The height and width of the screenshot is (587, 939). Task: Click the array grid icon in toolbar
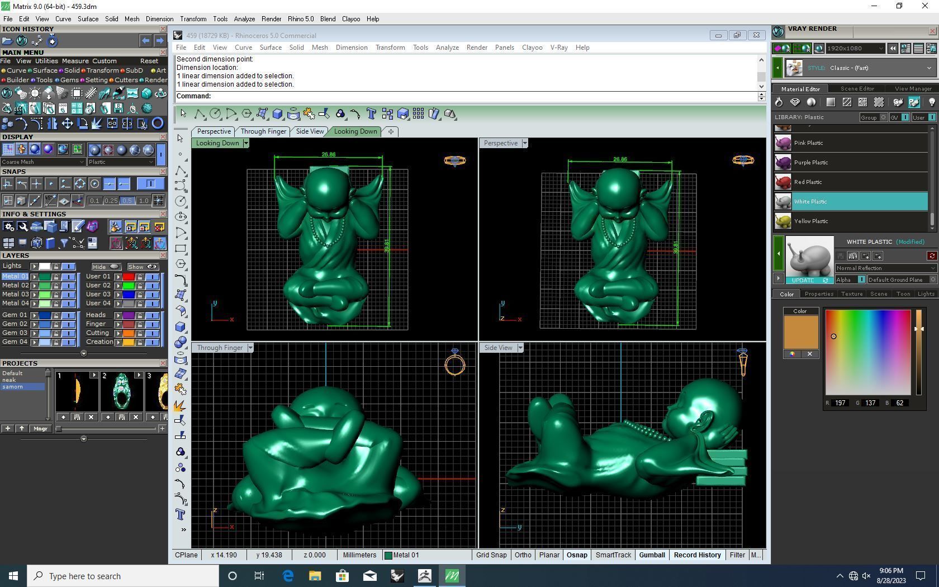click(x=418, y=114)
